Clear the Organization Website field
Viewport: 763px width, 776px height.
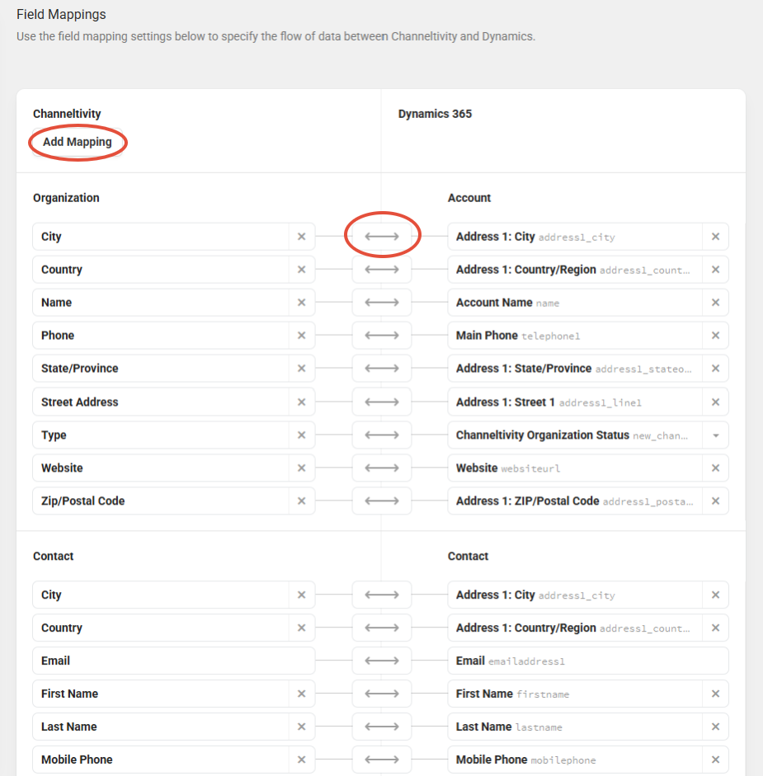click(x=302, y=468)
